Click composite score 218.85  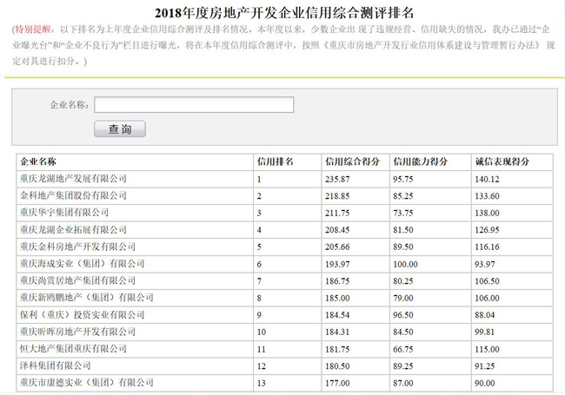[337, 196]
